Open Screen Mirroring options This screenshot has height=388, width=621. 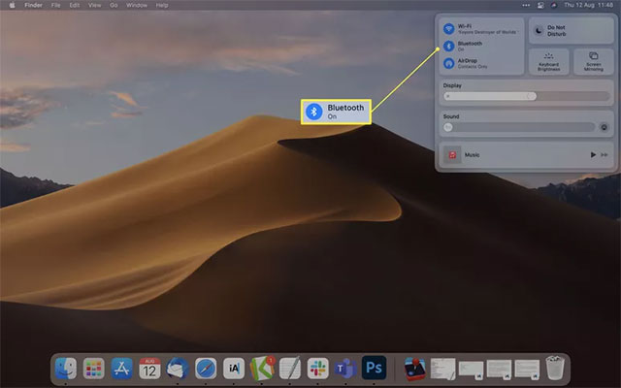click(x=593, y=60)
